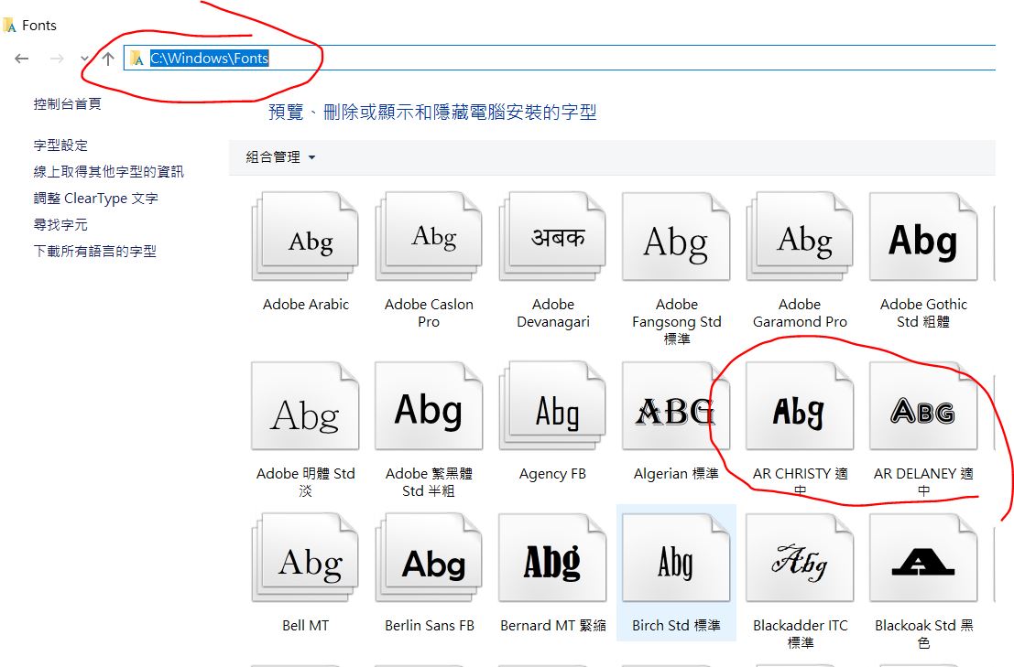Go back with the back arrow

22,59
